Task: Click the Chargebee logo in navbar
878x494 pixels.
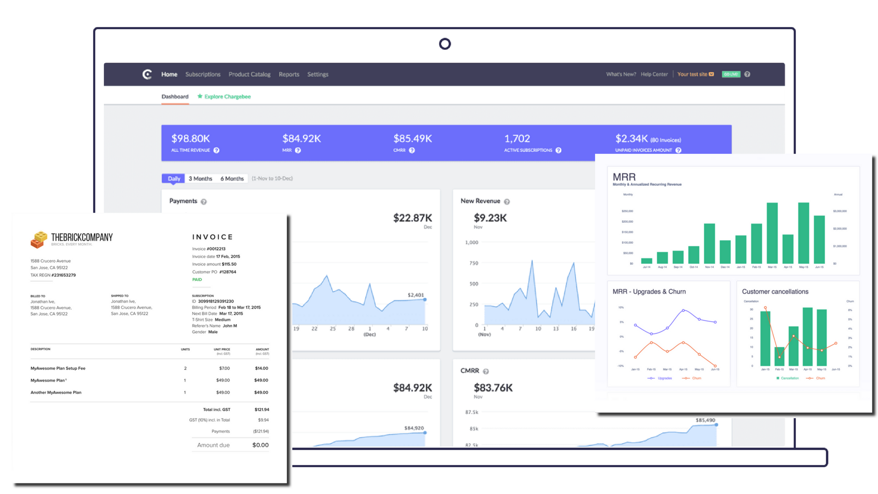Action: tap(147, 74)
